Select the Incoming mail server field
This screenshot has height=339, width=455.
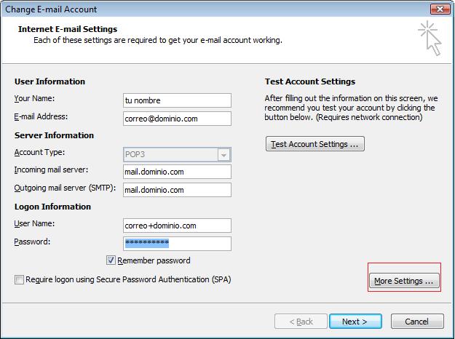[177, 172]
